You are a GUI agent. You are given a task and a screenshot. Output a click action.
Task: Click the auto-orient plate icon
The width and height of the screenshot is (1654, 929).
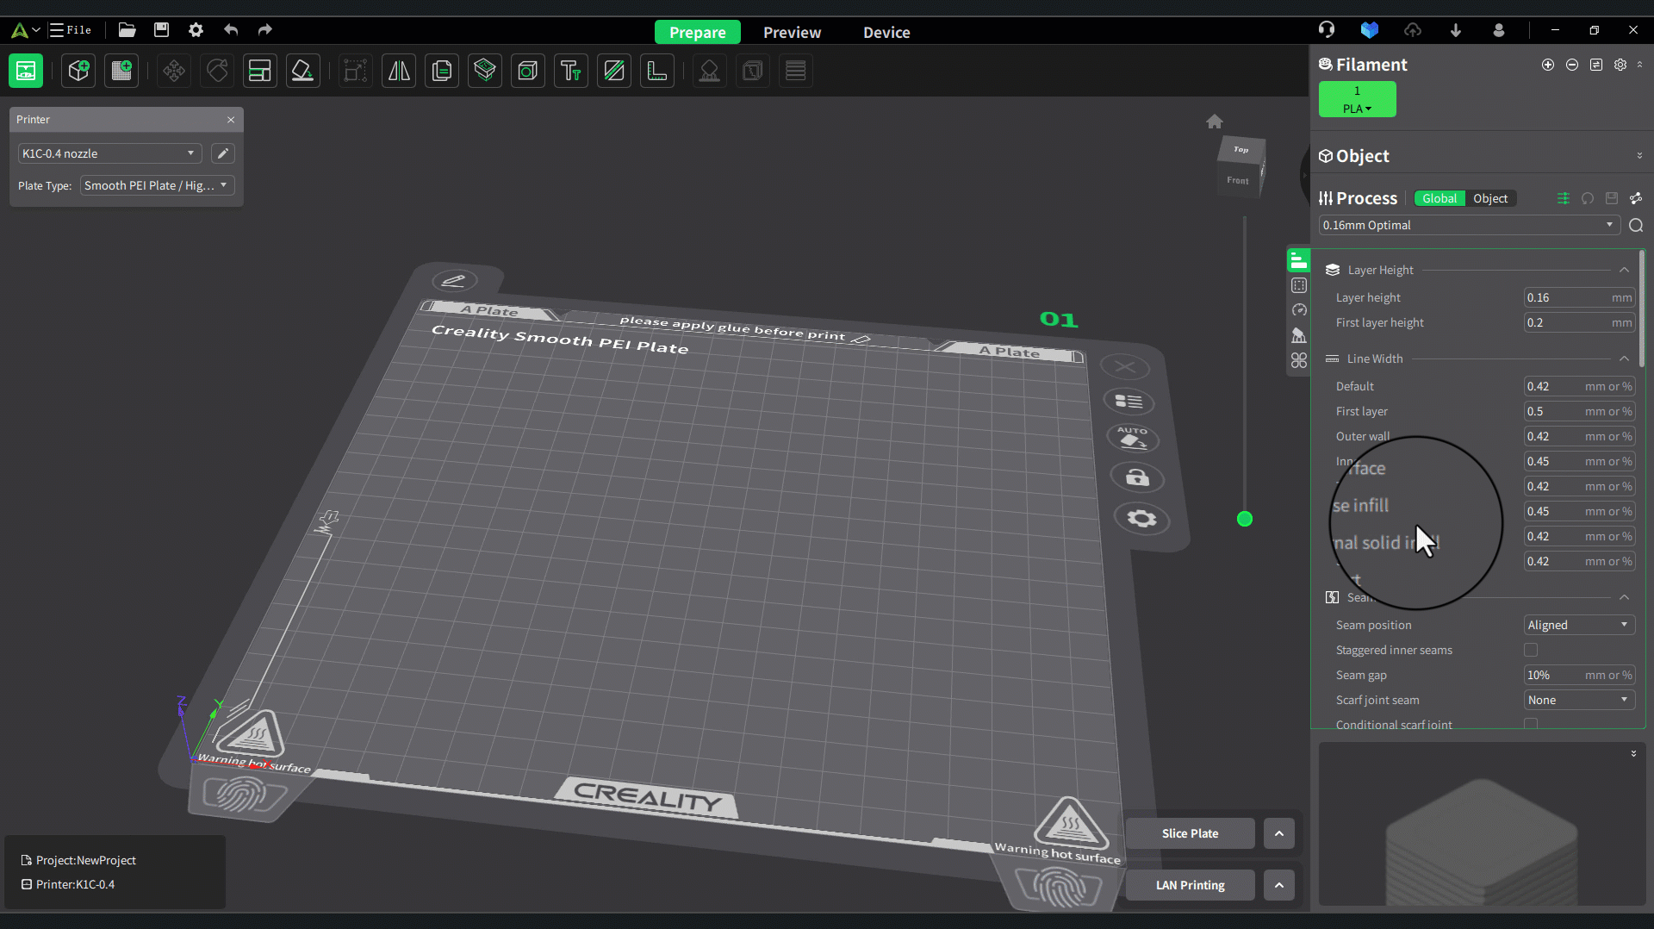(1132, 440)
